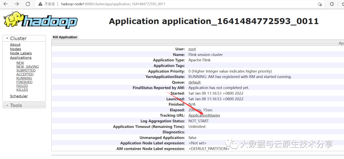
Task: Open the default queue link
Action: 194,82
